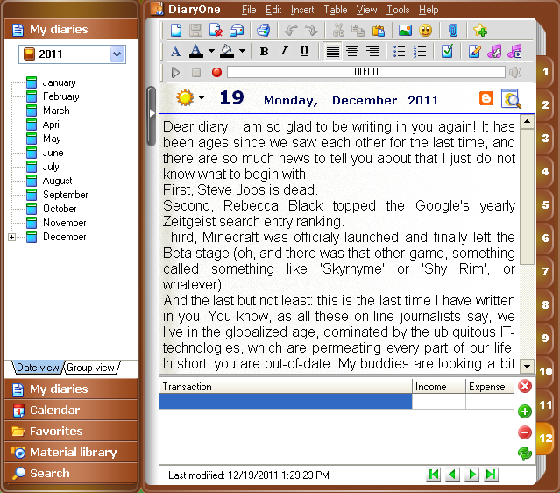560x493 pixels.
Task: Open the weather sun dropdown arrow
Action: coord(202,97)
